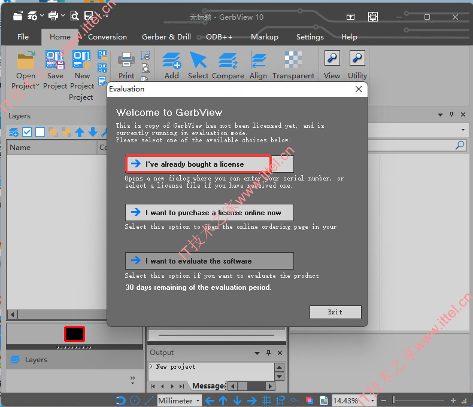Image resolution: width=473 pixels, height=407 pixels.
Task: Choose I want to evaluate the software
Action: pyautogui.click(x=210, y=261)
